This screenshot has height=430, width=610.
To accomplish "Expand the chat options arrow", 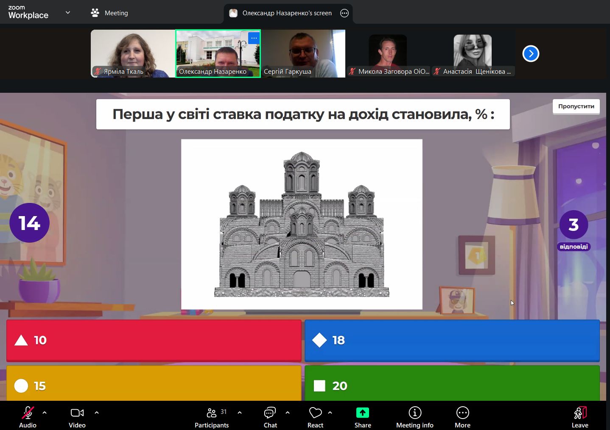I will coord(288,412).
